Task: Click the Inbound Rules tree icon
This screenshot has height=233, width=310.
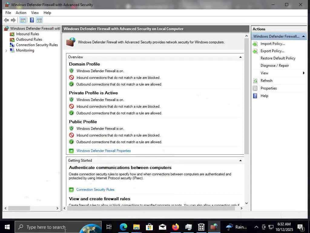Action: click(12, 34)
